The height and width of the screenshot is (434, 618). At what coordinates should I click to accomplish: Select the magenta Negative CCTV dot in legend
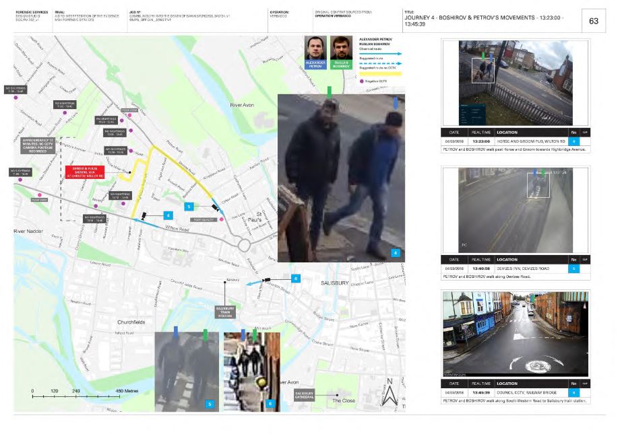362,81
